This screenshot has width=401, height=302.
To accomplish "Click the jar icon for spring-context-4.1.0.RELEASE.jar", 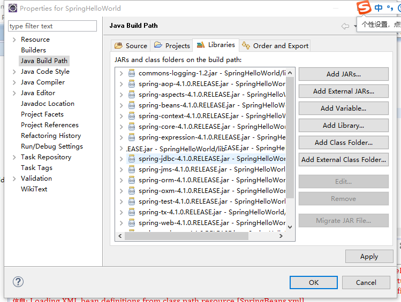I will [x=132, y=116].
